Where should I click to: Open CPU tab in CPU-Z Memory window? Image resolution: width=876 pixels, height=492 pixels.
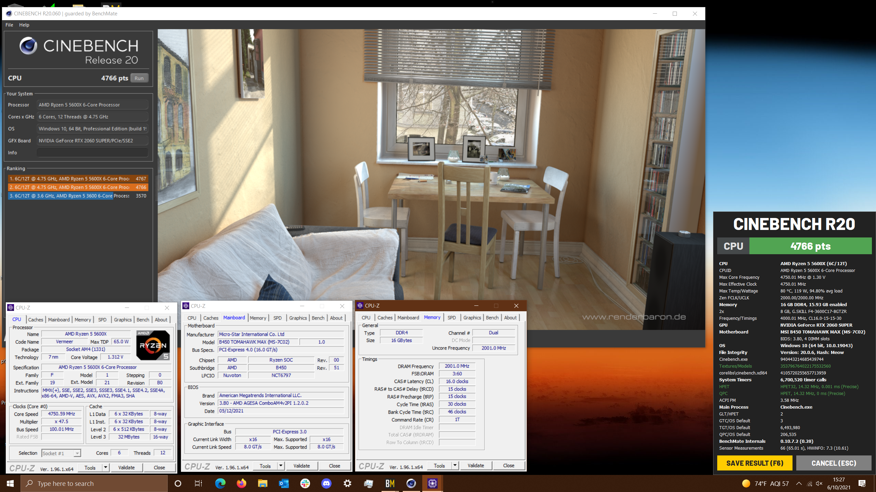click(366, 317)
